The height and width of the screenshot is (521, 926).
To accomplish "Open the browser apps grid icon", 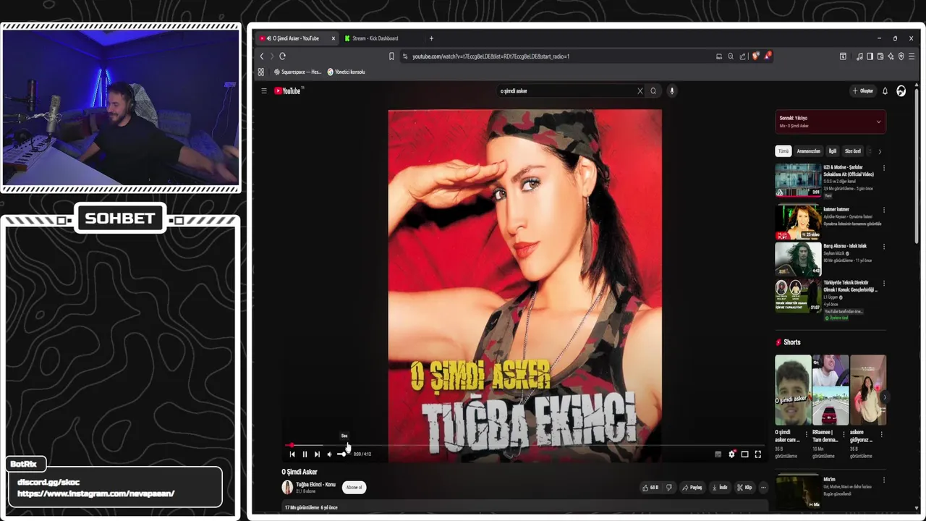I will tap(261, 72).
